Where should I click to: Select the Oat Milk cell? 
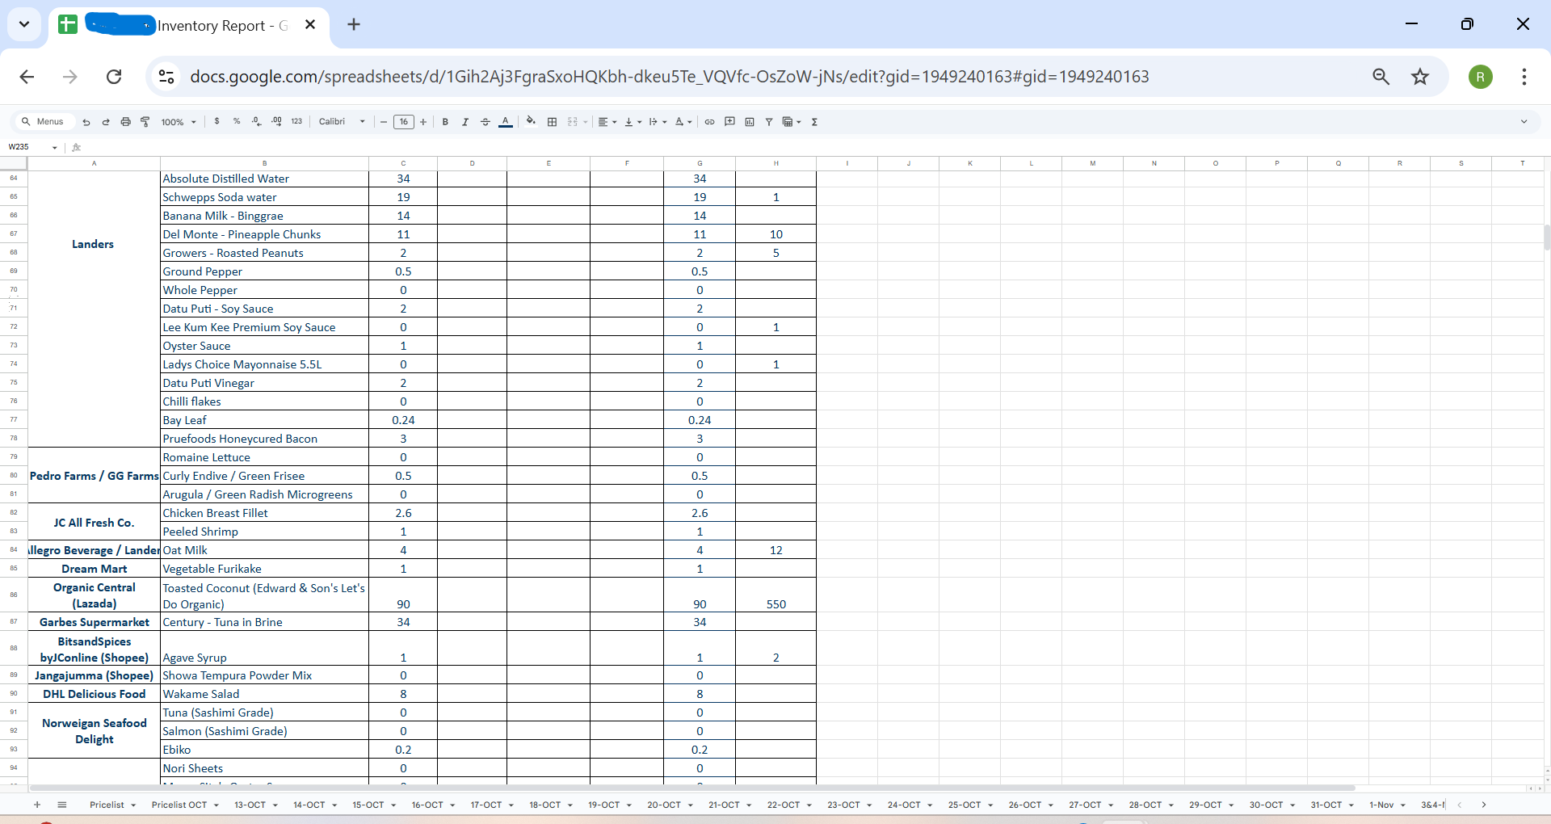click(265, 550)
